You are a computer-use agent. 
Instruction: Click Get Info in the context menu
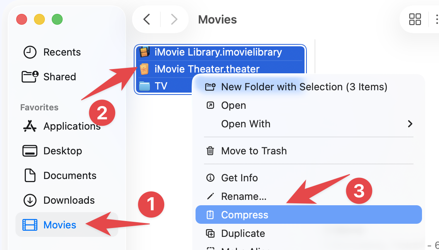pos(239,178)
